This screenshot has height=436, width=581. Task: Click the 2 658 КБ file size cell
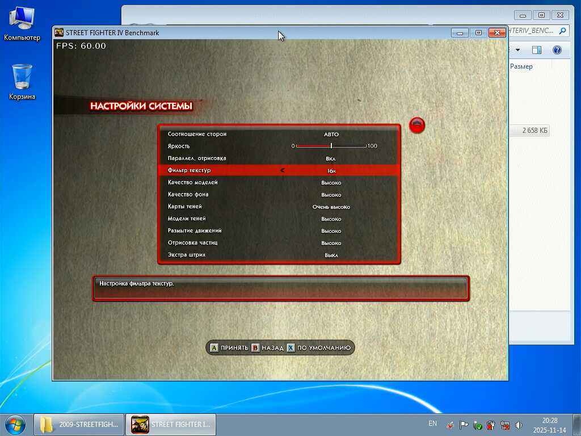[x=534, y=131]
